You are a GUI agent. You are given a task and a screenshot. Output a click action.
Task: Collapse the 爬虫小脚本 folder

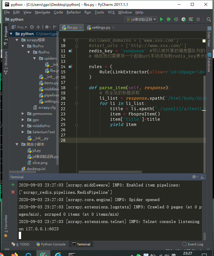coord(17,144)
